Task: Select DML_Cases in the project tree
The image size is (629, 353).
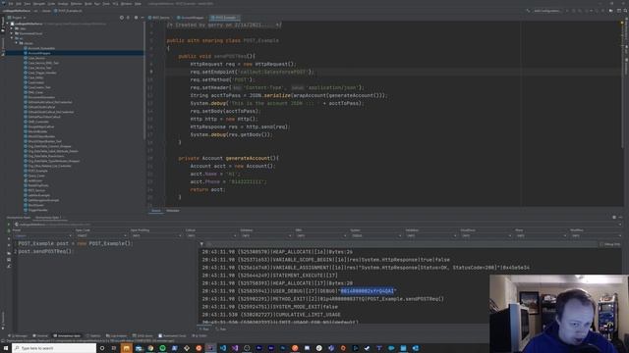Action: coord(35,92)
